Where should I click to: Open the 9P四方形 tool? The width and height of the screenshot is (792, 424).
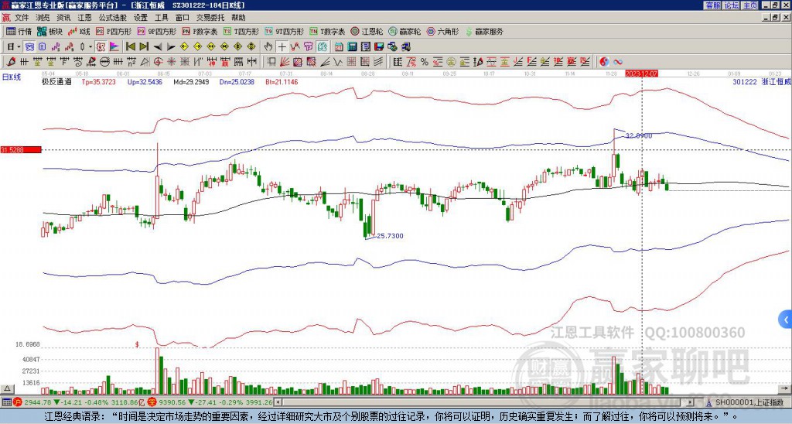click(x=157, y=31)
